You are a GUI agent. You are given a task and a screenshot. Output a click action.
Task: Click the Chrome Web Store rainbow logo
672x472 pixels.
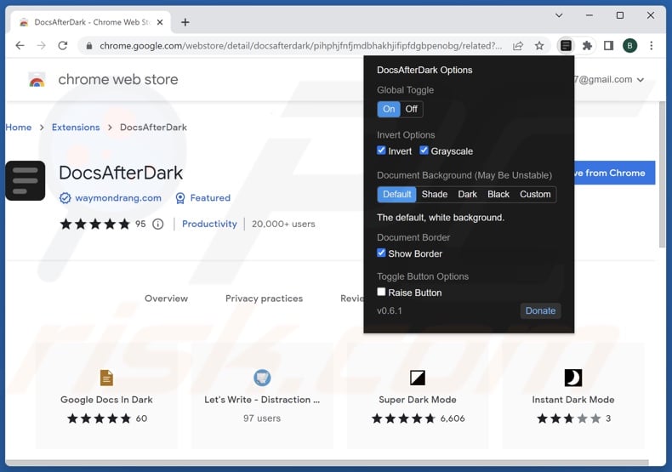[37, 80]
